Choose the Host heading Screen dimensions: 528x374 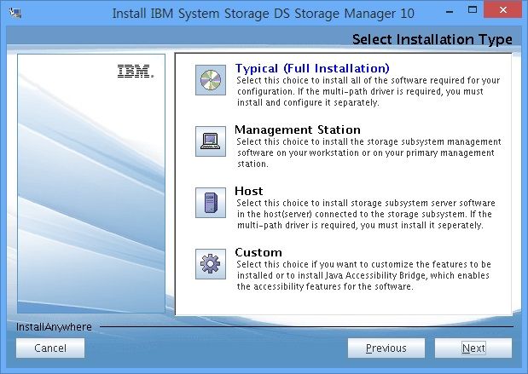tap(248, 191)
